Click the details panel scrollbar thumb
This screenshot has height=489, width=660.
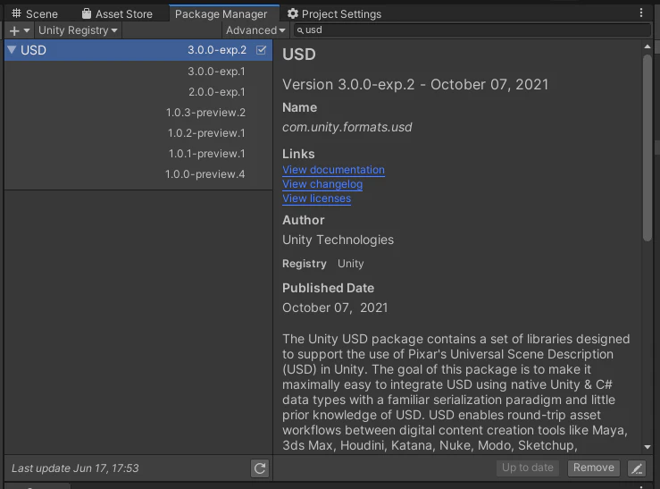(647, 148)
